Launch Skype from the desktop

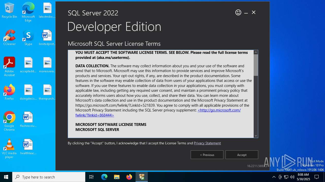(28, 38)
